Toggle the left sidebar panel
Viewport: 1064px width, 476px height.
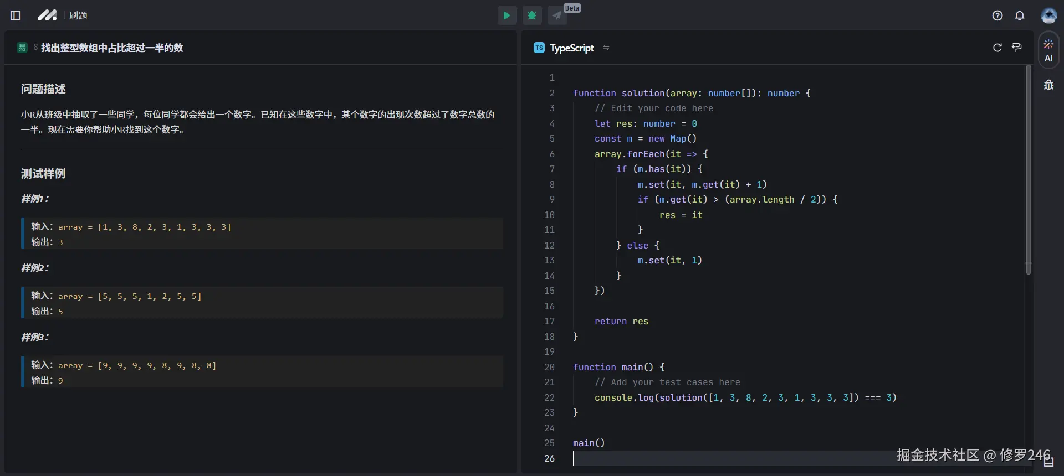[16, 15]
